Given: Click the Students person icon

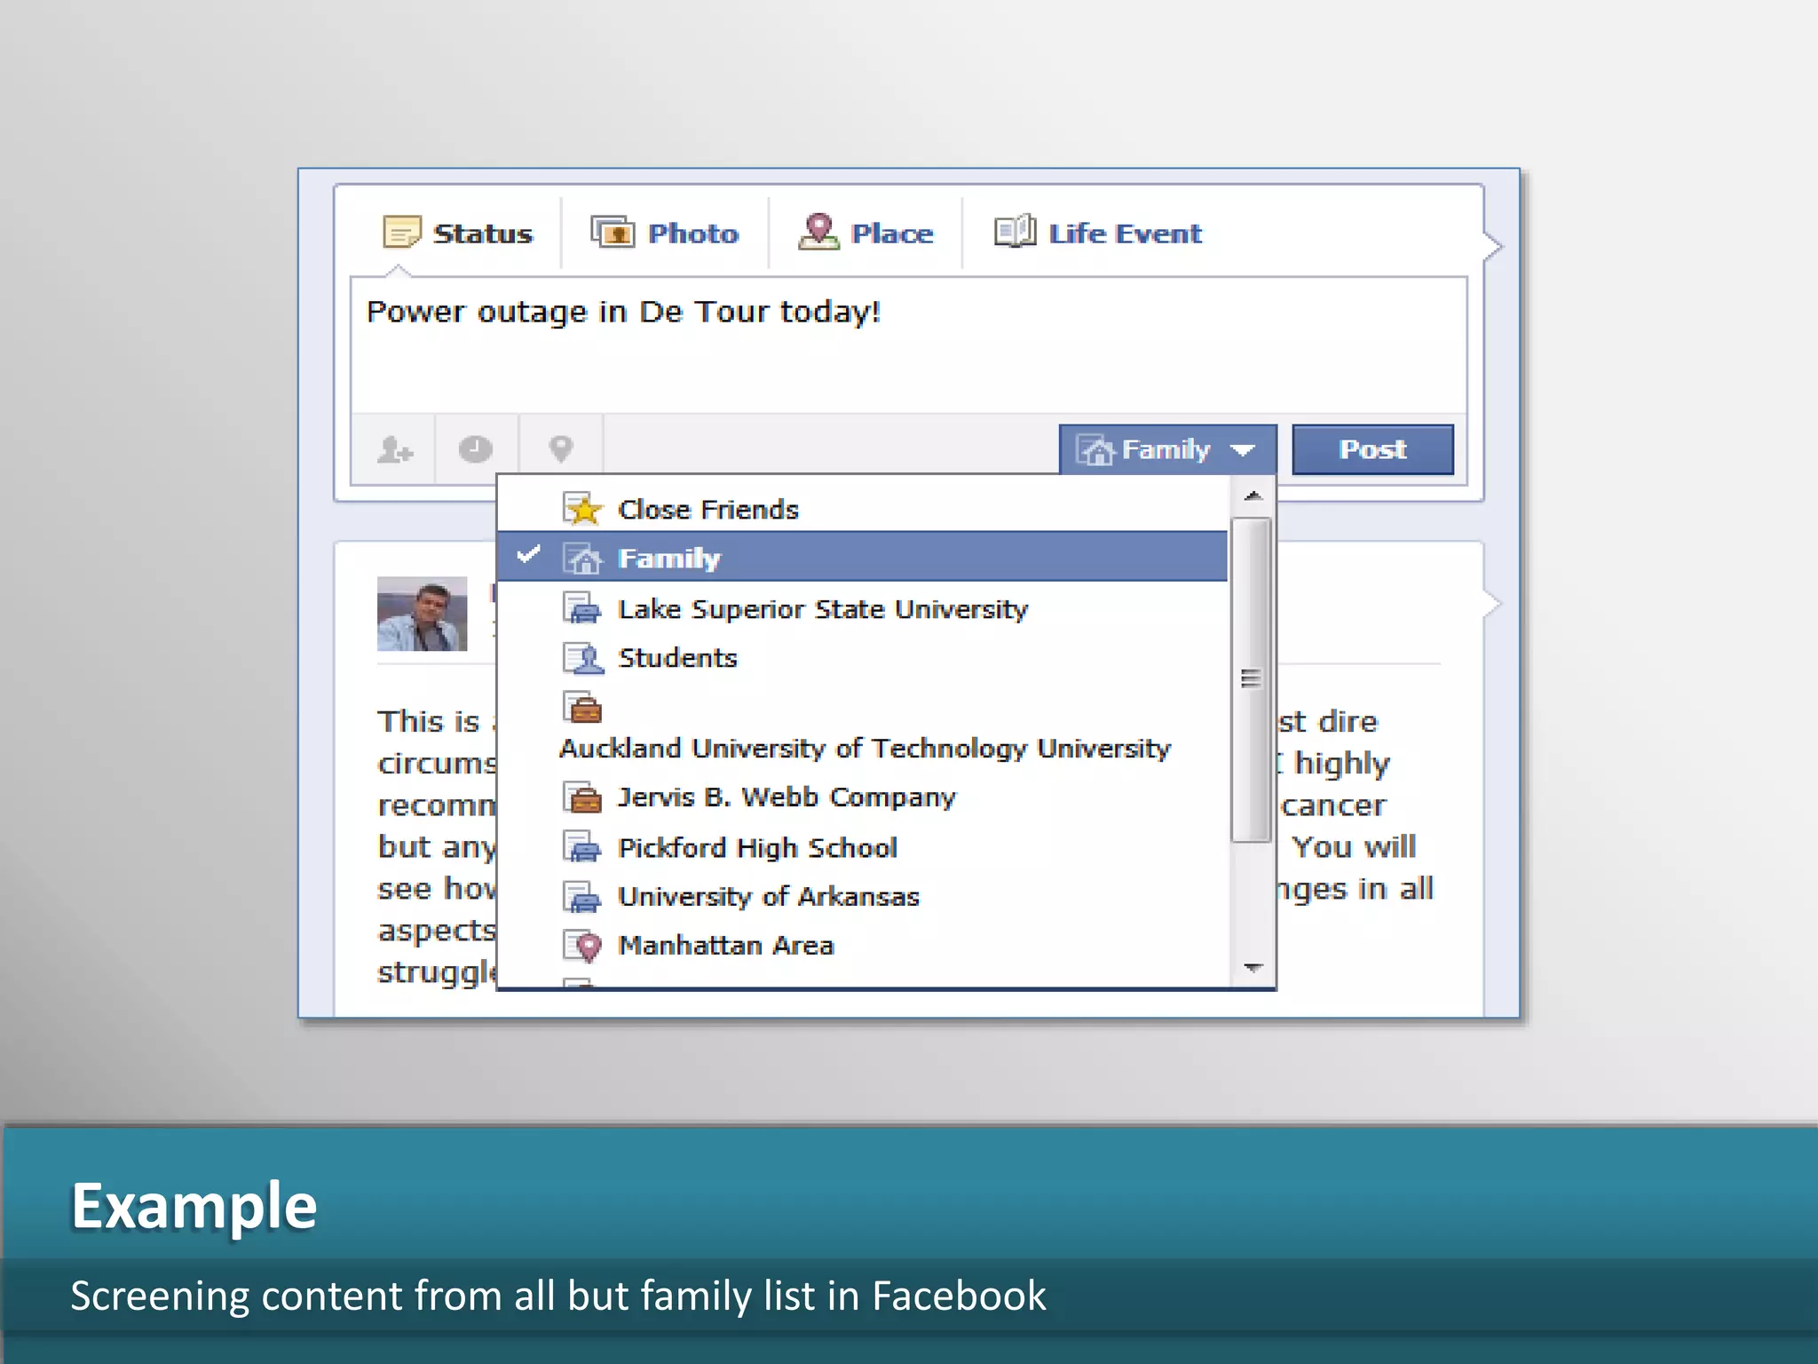Looking at the screenshot, I should [x=582, y=658].
